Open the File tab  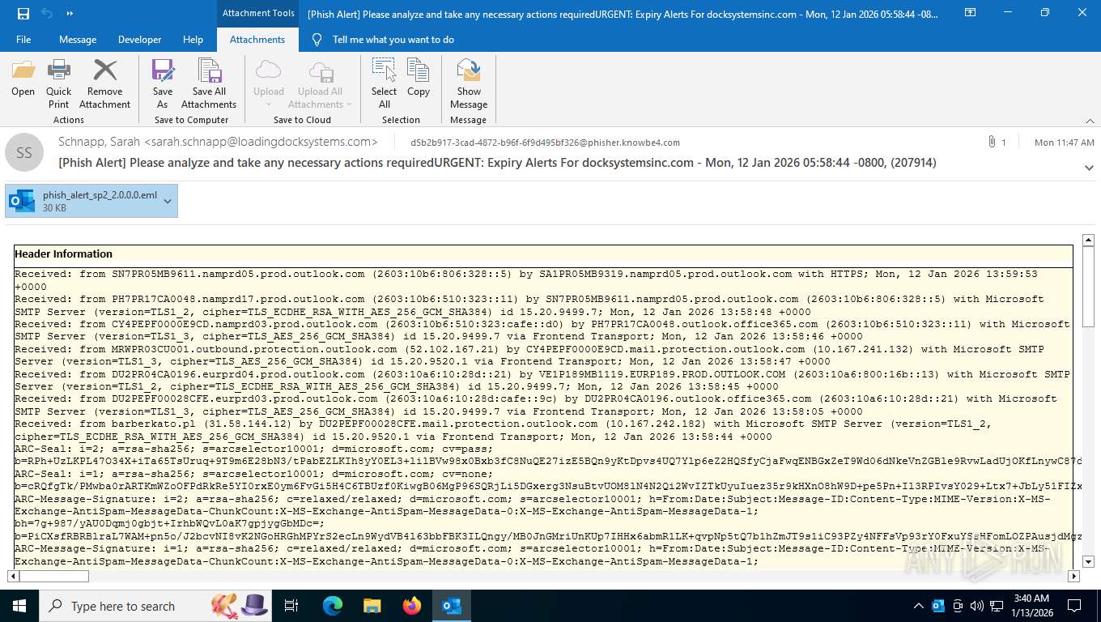click(x=23, y=39)
